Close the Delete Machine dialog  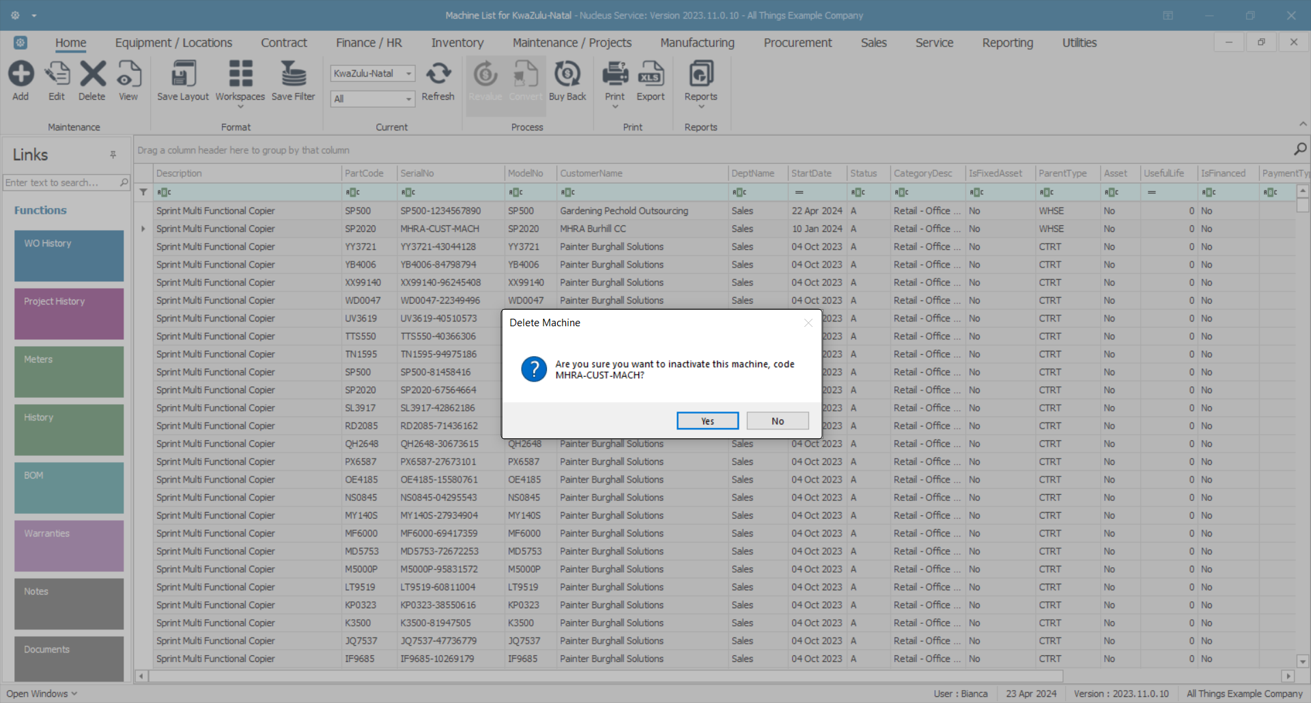coord(808,323)
